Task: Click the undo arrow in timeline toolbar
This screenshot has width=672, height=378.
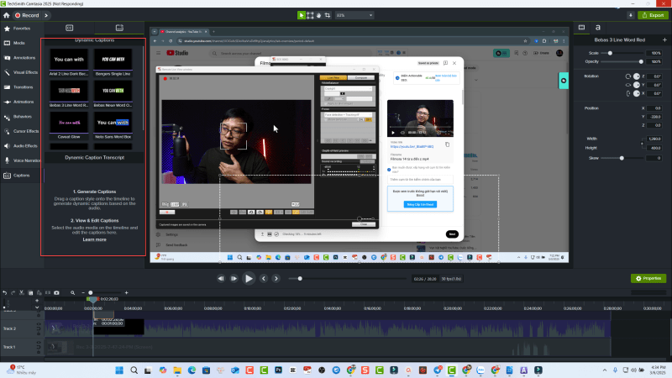Action: [x=5, y=292]
